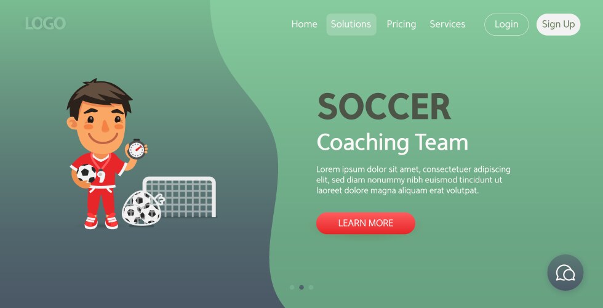The height and width of the screenshot is (308, 603).
Task: Click the Coaching Team subtitle
Action: coord(393,142)
